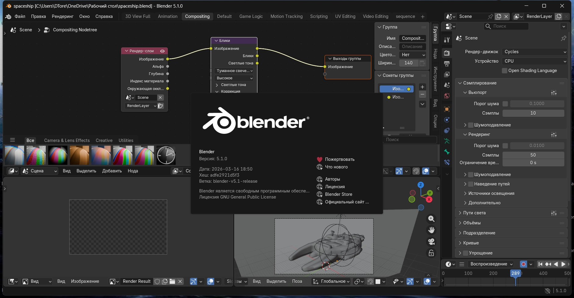Pin the Scene properties context

tap(564, 38)
